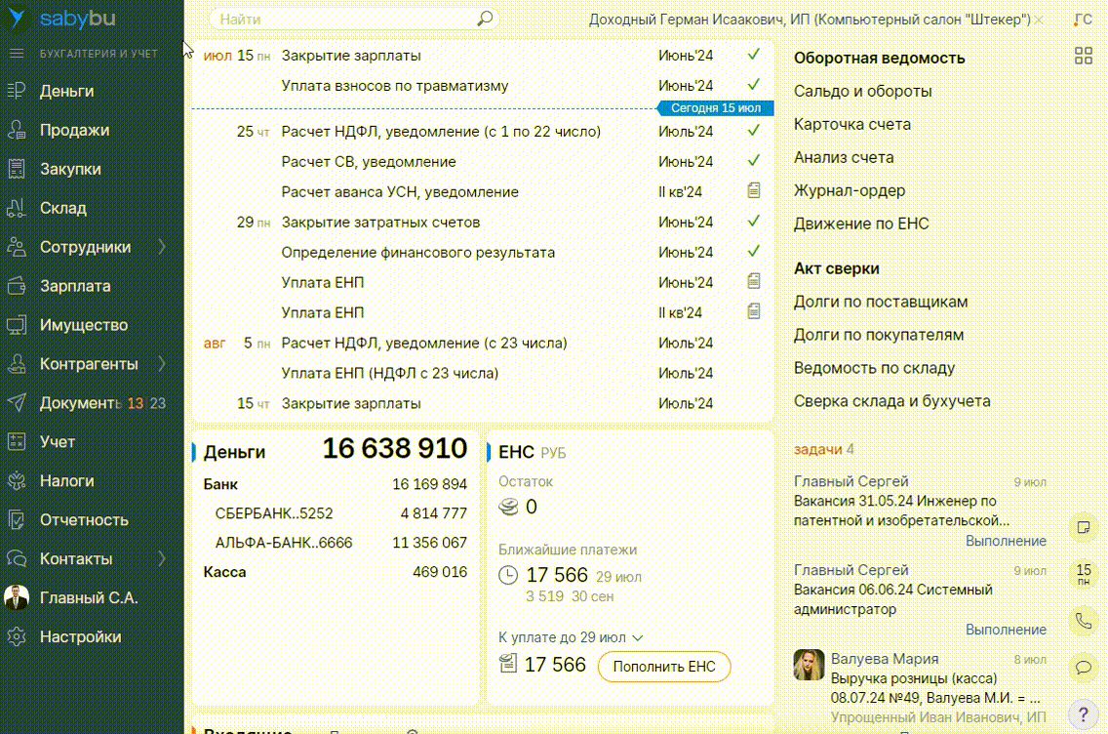Open the calendar icon showing 15 пн
Image resolution: width=1108 pixels, height=734 pixels.
click(x=1083, y=574)
